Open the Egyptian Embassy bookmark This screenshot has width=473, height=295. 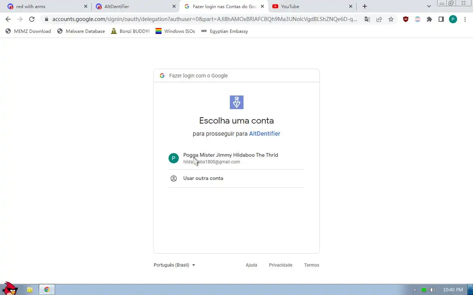click(224, 31)
